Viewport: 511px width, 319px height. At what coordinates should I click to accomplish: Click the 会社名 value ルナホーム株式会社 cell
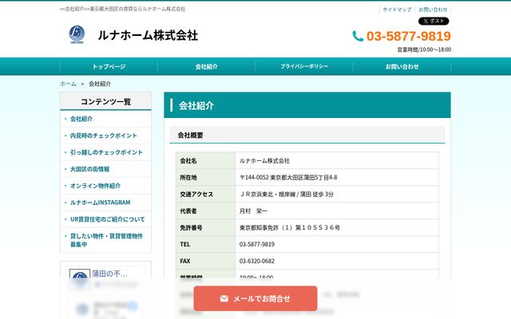point(337,161)
